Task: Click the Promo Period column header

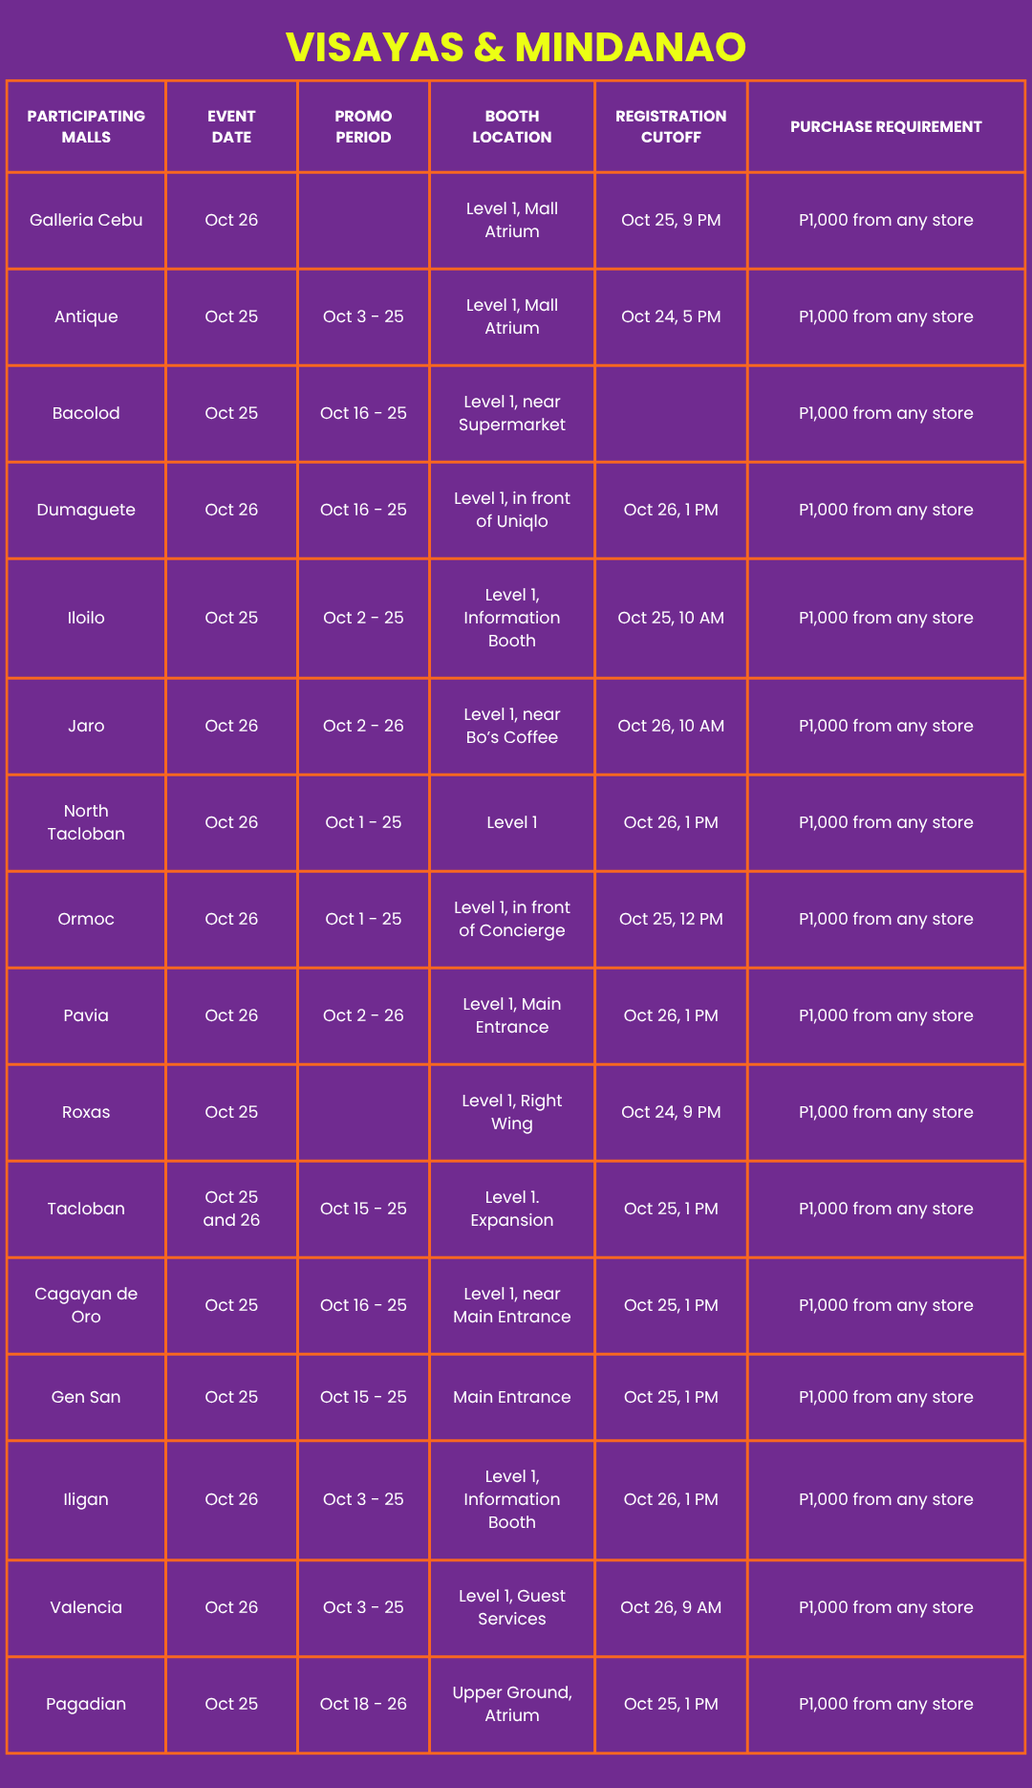Action: tap(363, 126)
